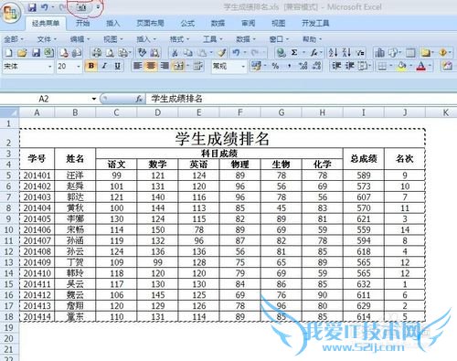This screenshot has height=361, width=457.
Task: Switch to the 页面布局 ribbon tab
Action: 150,23
